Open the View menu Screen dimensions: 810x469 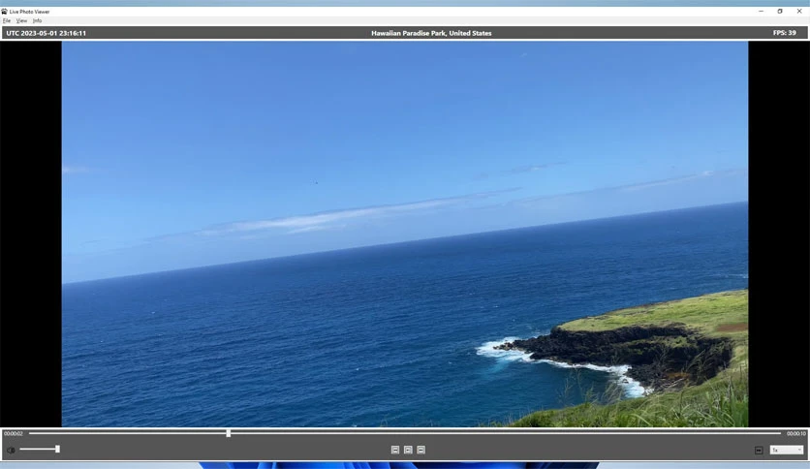21,20
